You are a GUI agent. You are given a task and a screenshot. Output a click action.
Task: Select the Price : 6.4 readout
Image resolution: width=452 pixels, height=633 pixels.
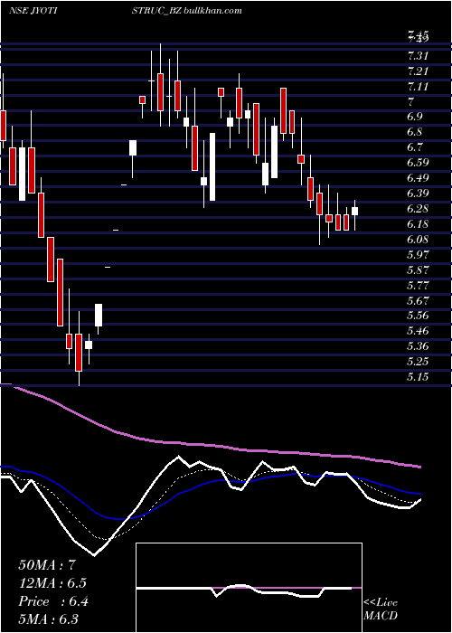click(53, 601)
